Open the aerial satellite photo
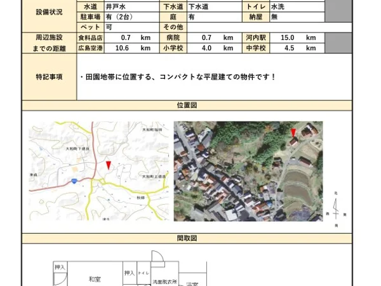 tap(248, 171)
